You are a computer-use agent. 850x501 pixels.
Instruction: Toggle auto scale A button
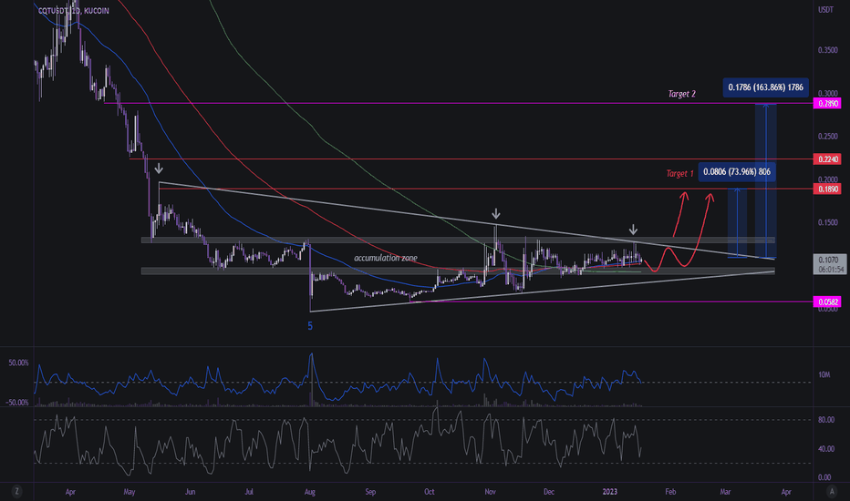832,491
